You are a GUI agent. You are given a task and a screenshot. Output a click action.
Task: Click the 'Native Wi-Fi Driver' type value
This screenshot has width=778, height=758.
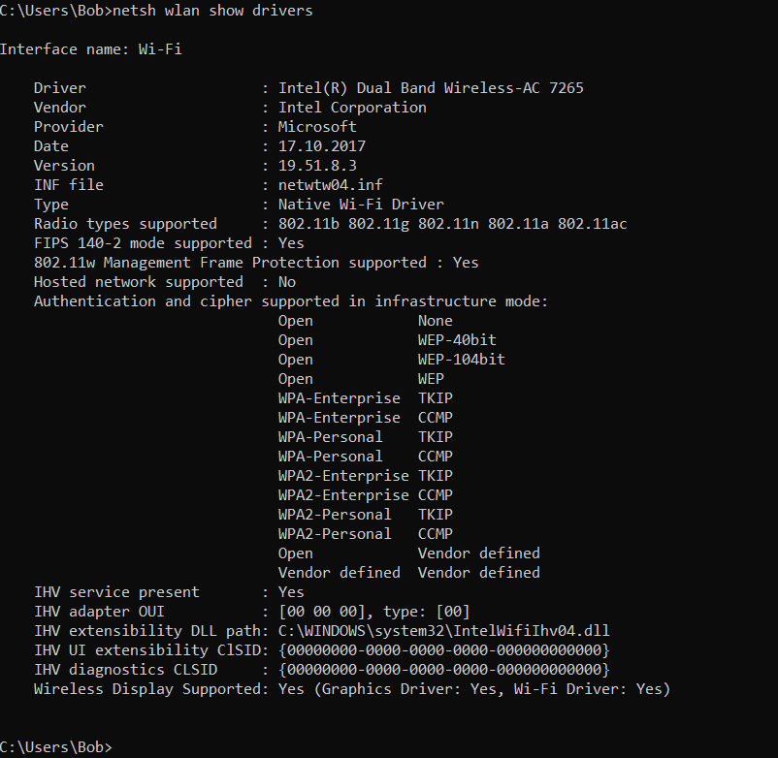[x=361, y=205]
